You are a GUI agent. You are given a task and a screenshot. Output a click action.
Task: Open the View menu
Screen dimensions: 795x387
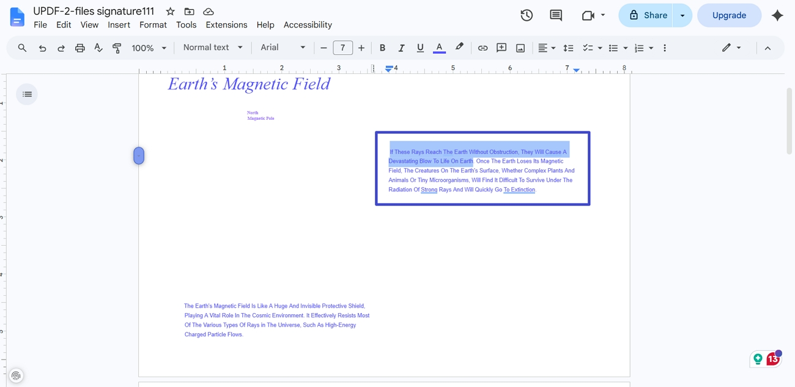coord(89,25)
